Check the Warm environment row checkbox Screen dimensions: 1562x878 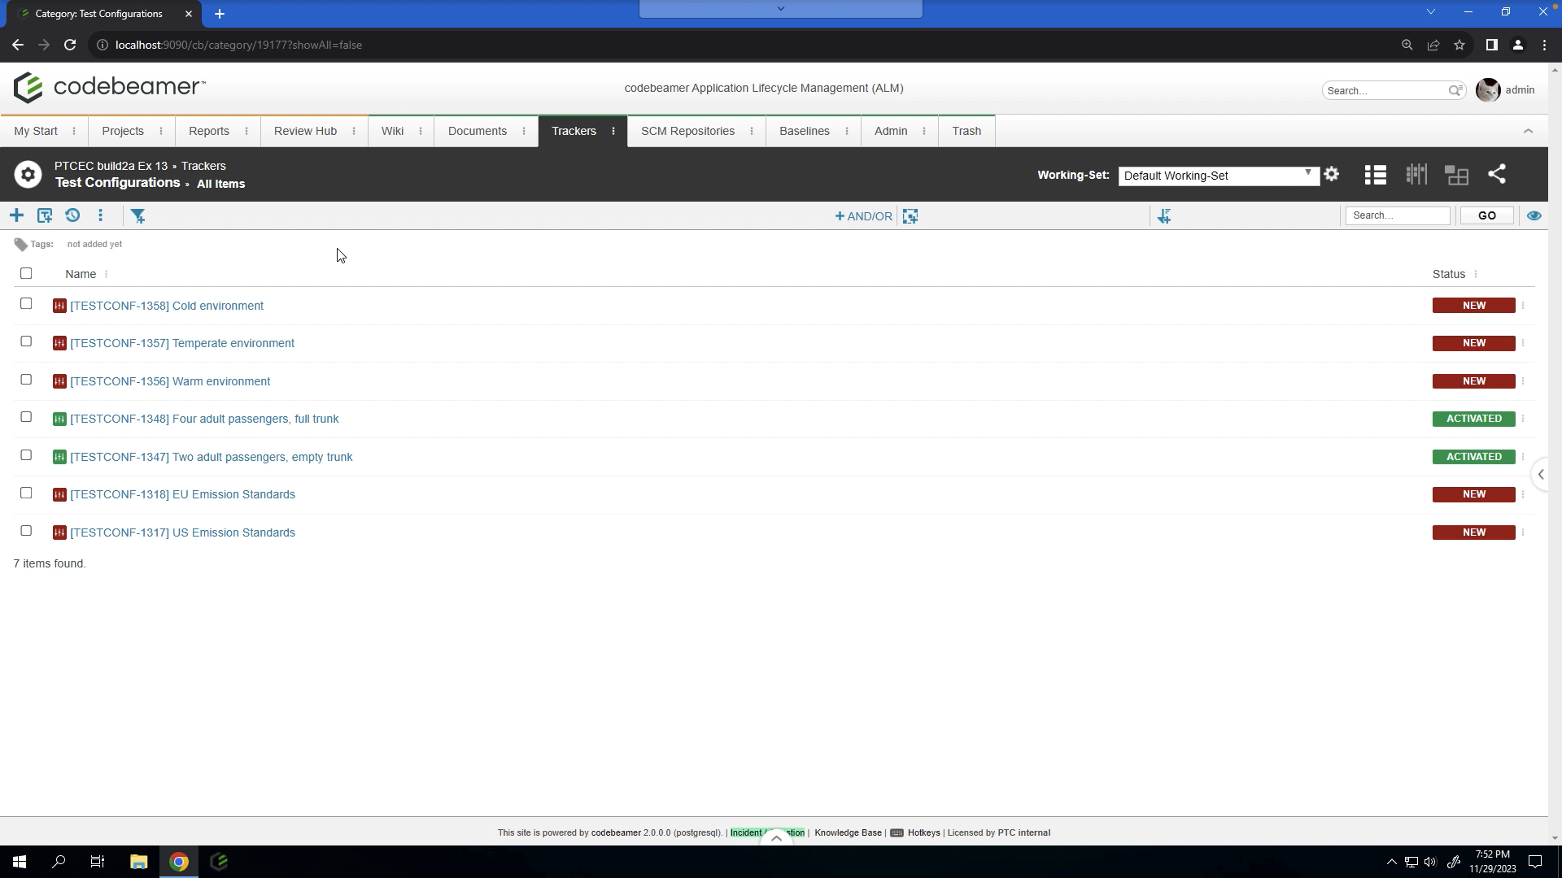(x=26, y=380)
